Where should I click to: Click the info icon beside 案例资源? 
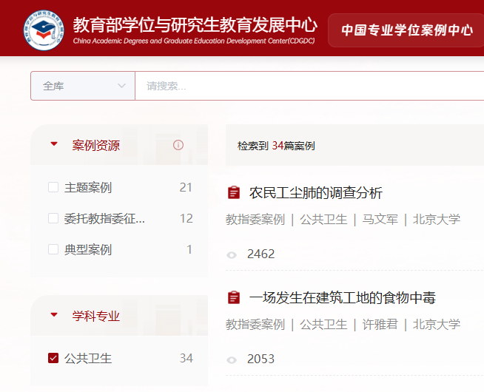coord(178,145)
